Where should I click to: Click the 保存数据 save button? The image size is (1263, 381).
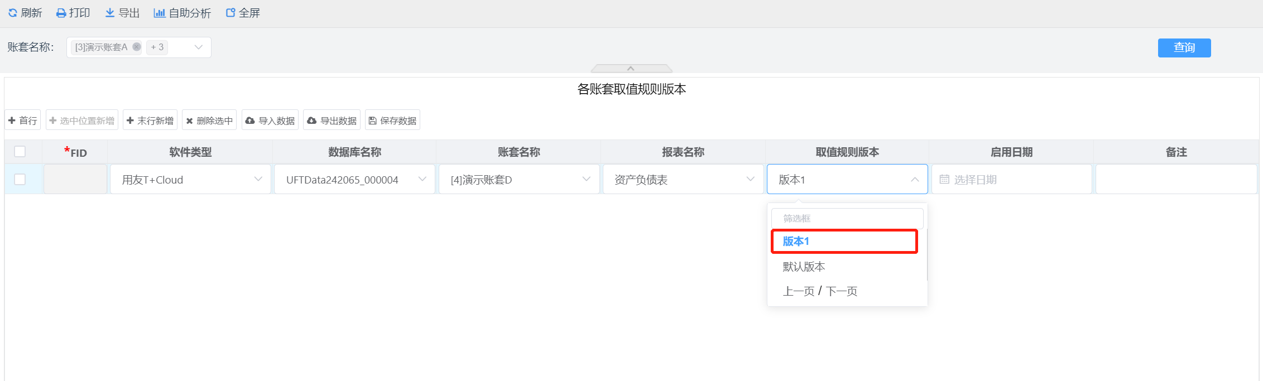tap(392, 120)
